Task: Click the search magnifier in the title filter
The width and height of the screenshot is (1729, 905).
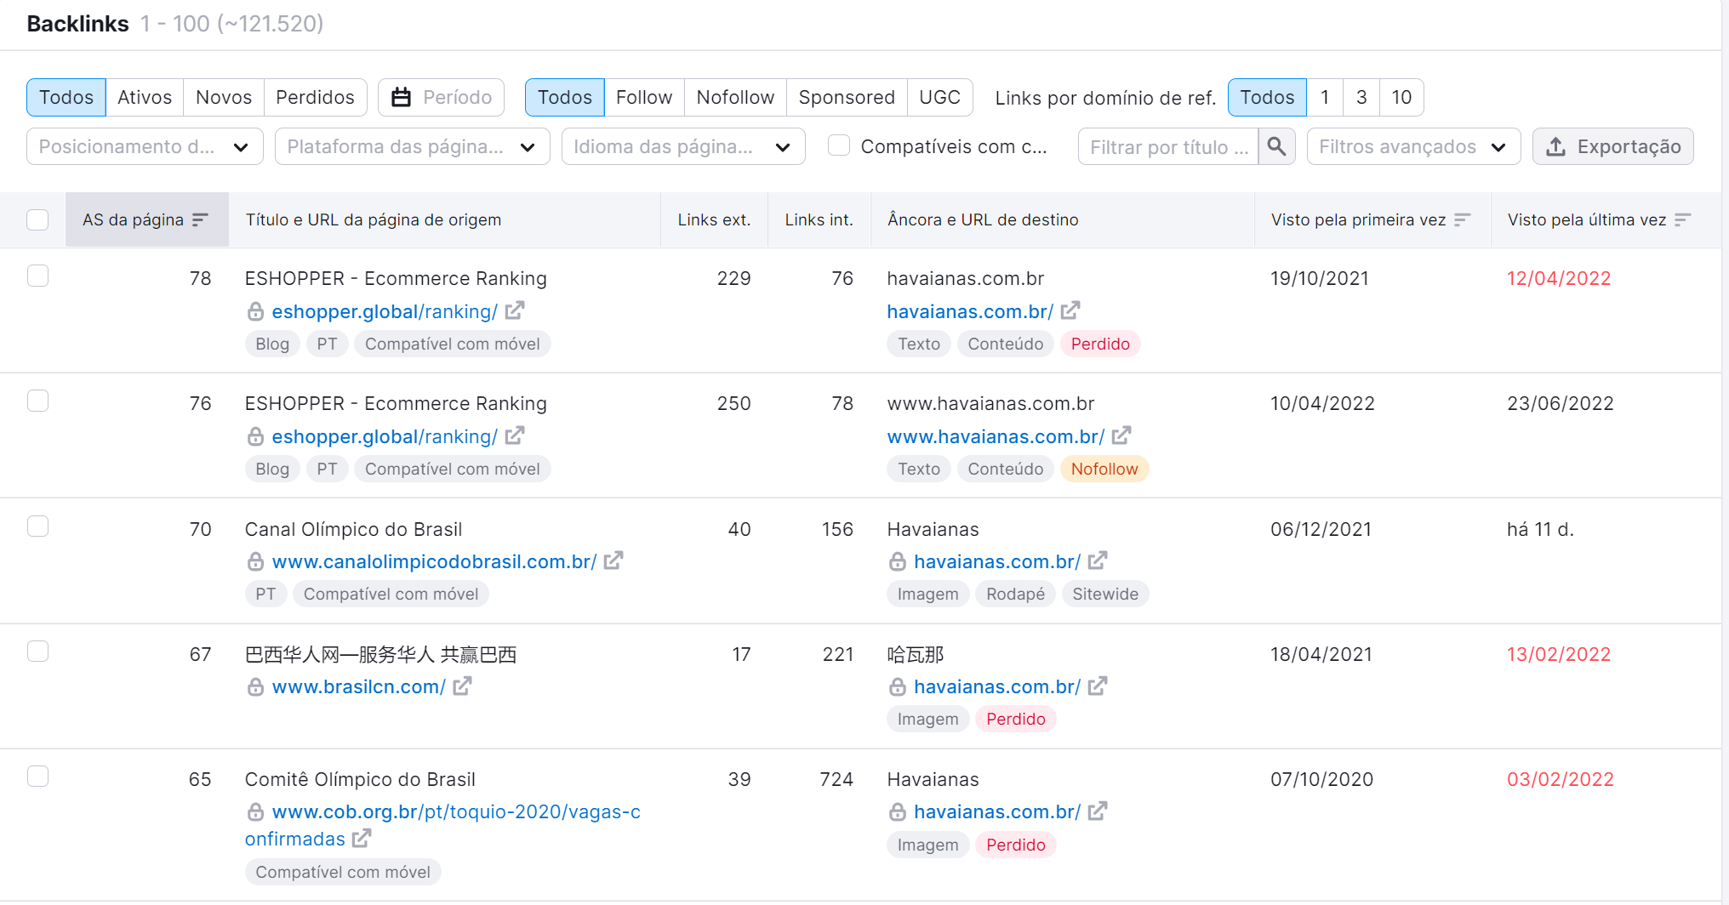Action: (x=1276, y=146)
